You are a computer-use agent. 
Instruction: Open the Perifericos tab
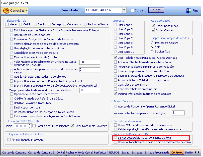(100, 153)
